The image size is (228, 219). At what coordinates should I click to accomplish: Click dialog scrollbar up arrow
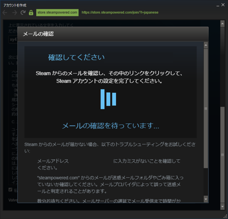click(x=206, y=45)
